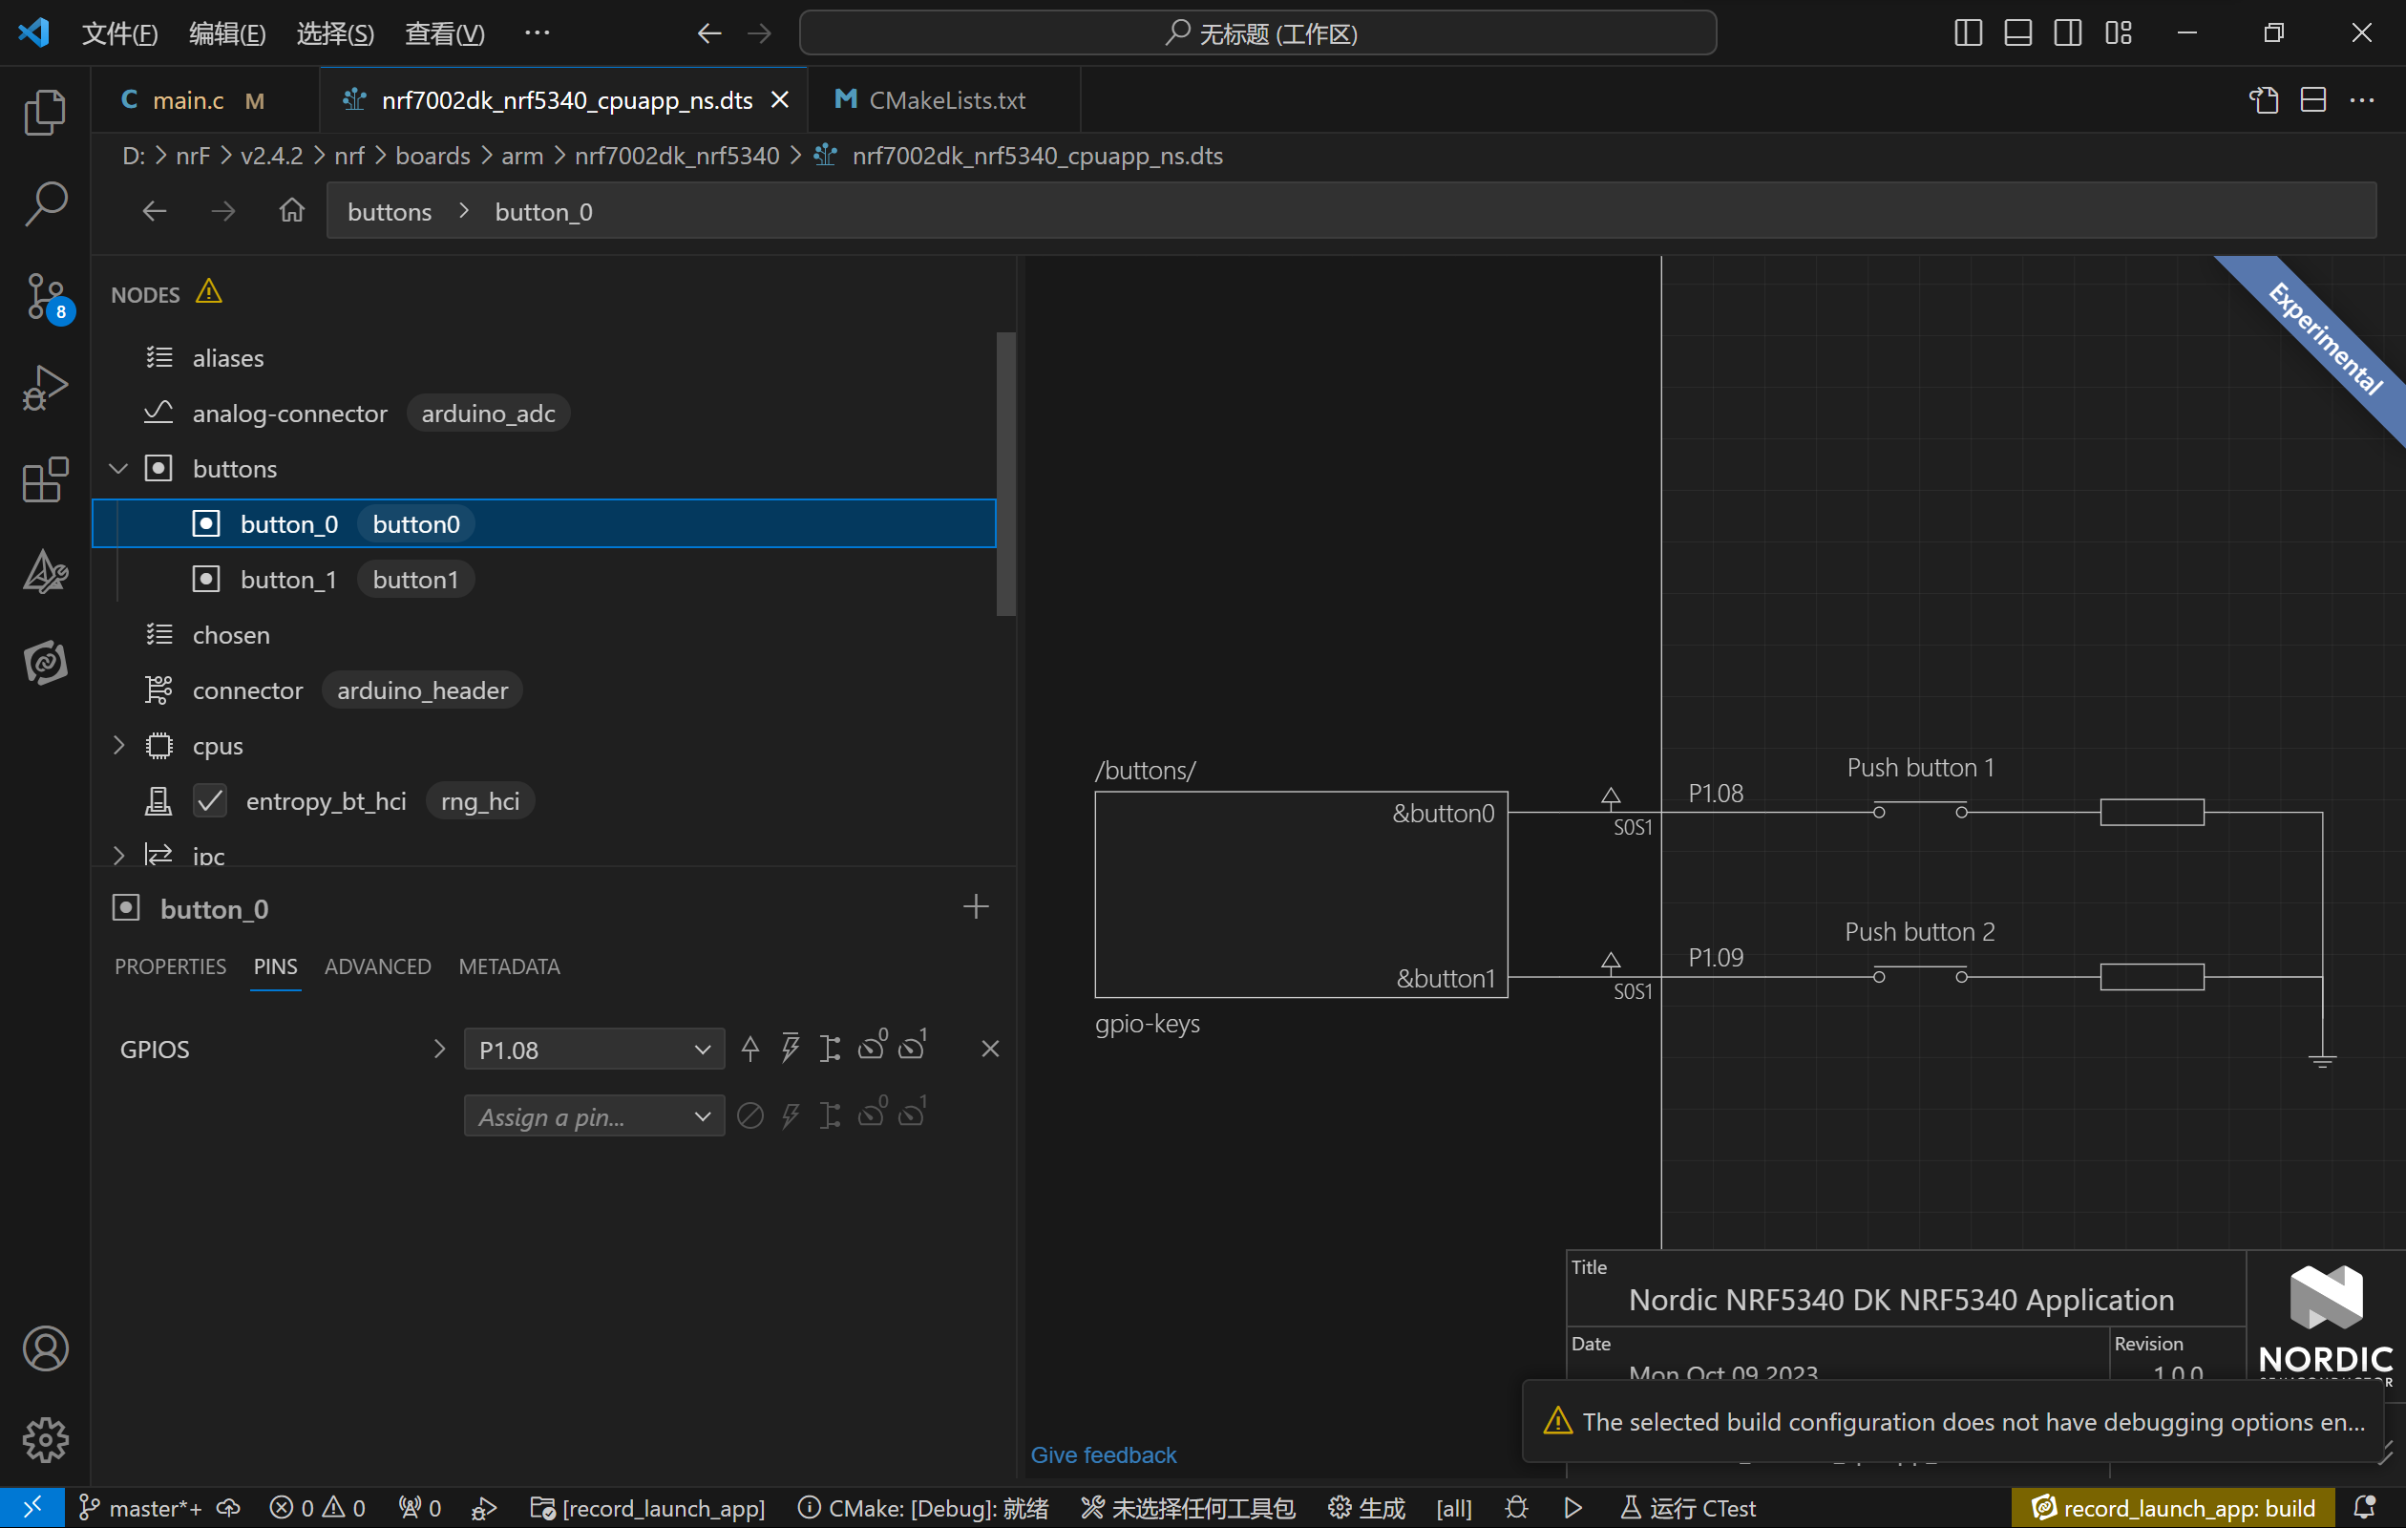The height and width of the screenshot is (1528, 2406).
Task: Click the master*+ branch indicator
Action: (140, 1508)
